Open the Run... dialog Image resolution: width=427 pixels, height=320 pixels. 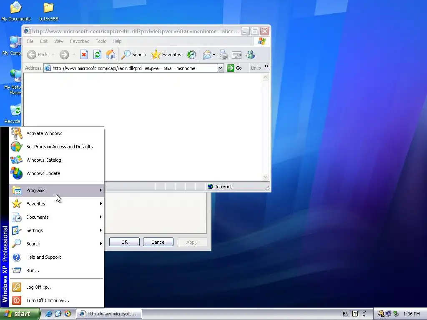tap(57, 270)
